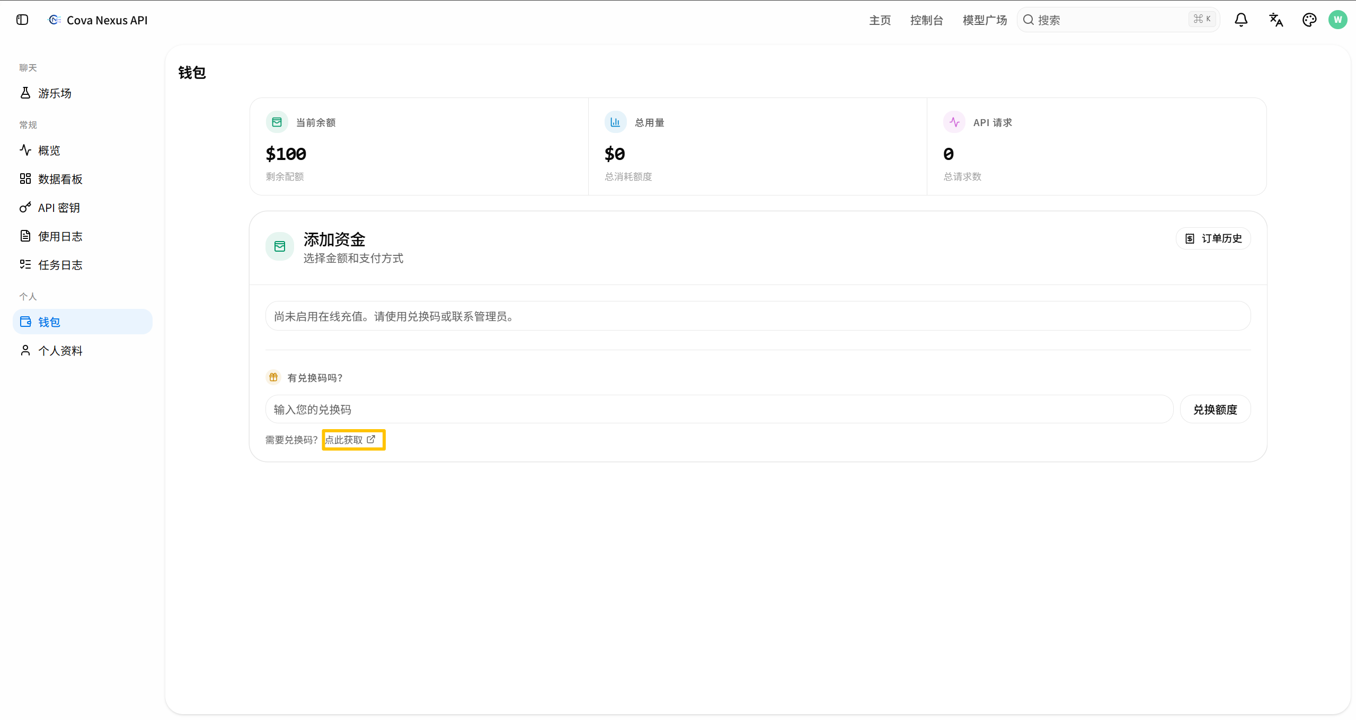Click the task log checklist icon
Screen dimensions: 1356x720
(x=25, y=264)
